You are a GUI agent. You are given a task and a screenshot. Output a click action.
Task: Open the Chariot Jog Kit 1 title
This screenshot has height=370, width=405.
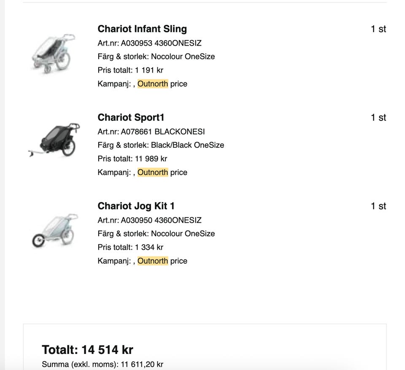pos(136,206)
